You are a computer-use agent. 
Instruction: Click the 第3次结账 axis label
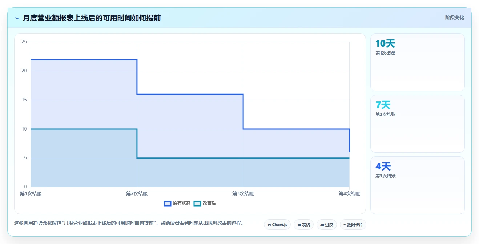click(243, 194)
